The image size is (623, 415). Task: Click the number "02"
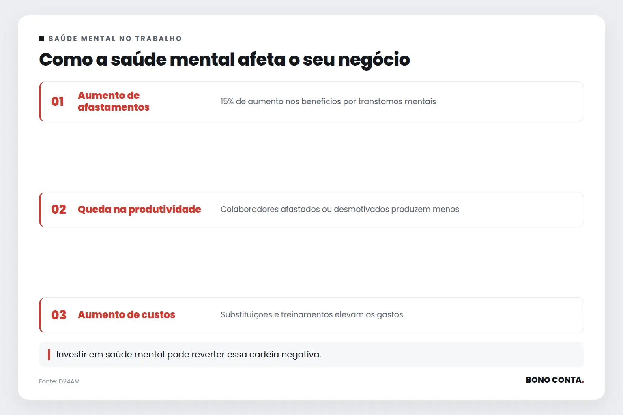click(x=58, y=209)
